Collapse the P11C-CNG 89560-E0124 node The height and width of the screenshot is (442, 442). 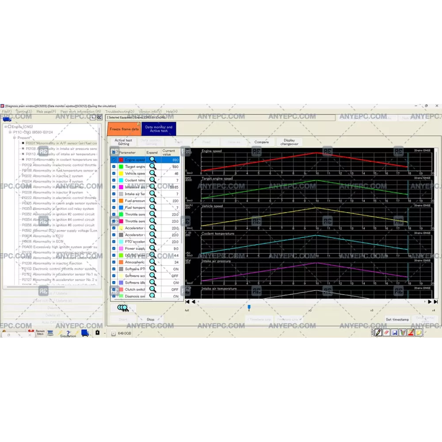coord(10,132)
